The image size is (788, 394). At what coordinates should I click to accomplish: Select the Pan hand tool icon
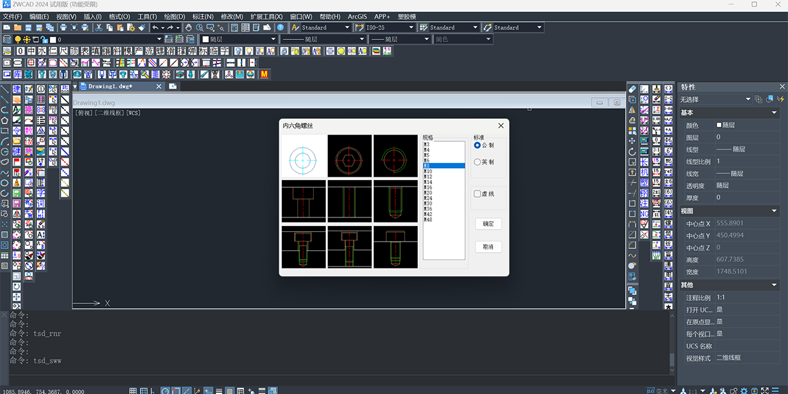188,28
